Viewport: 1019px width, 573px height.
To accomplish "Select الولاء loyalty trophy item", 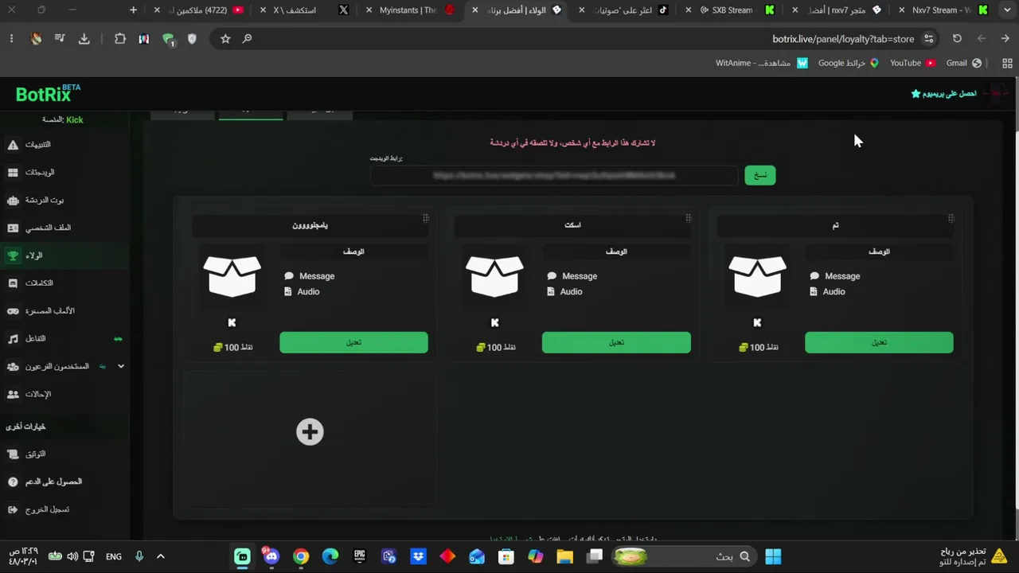I will 64,255.
